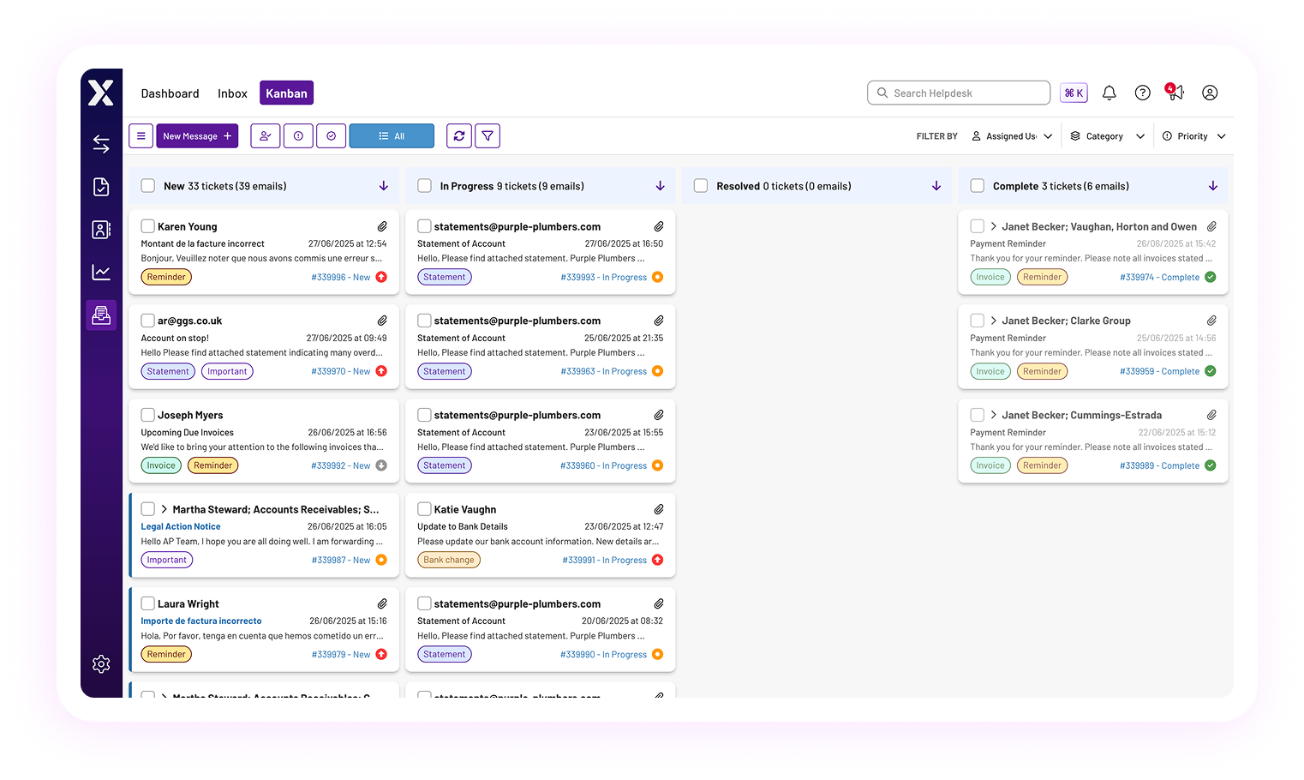Click the assign user toolbar icon
The image size is (1304, 780).
(265, 135)
